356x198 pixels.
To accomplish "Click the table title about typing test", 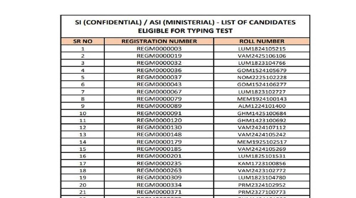I will pyautogui.click(x=185, y=26).
